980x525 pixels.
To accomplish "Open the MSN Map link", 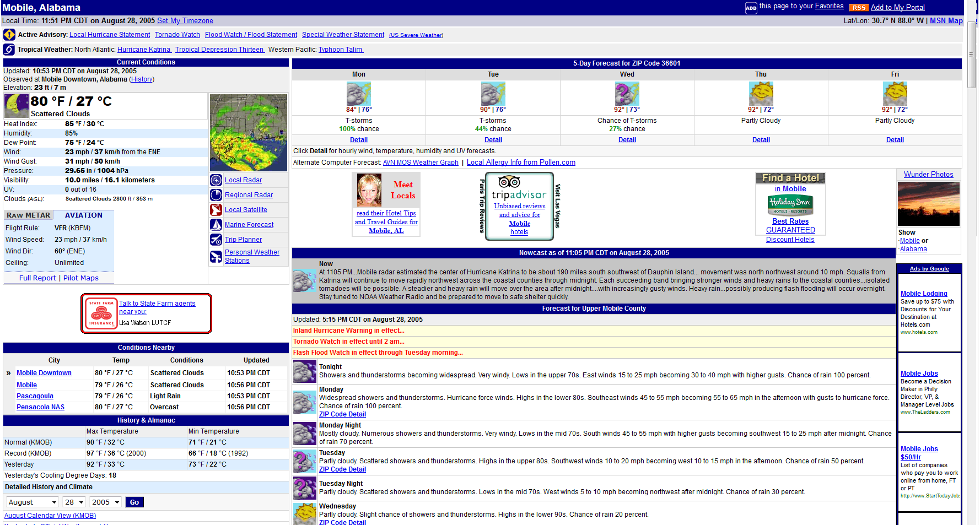I will pos(946,21).
